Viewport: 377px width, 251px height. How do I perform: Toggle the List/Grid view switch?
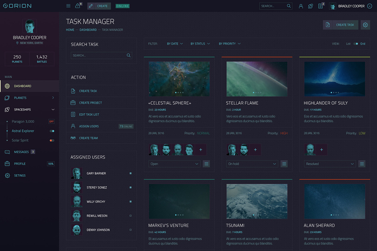[x=355, y=44]
